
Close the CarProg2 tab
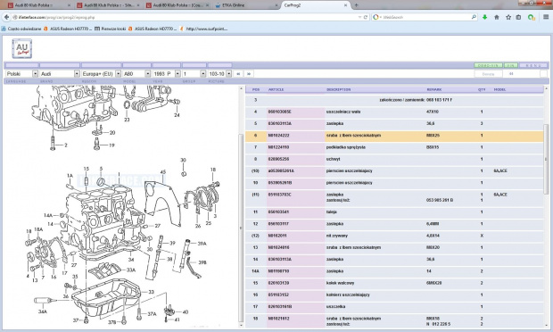click(346, 5)
